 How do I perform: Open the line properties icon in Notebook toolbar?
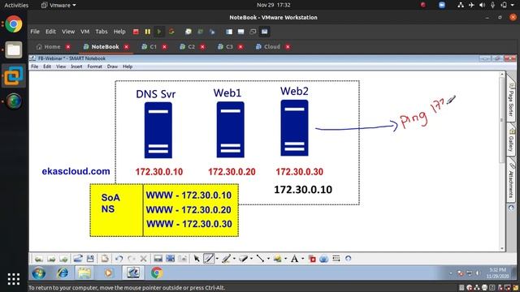click(336, 258)
